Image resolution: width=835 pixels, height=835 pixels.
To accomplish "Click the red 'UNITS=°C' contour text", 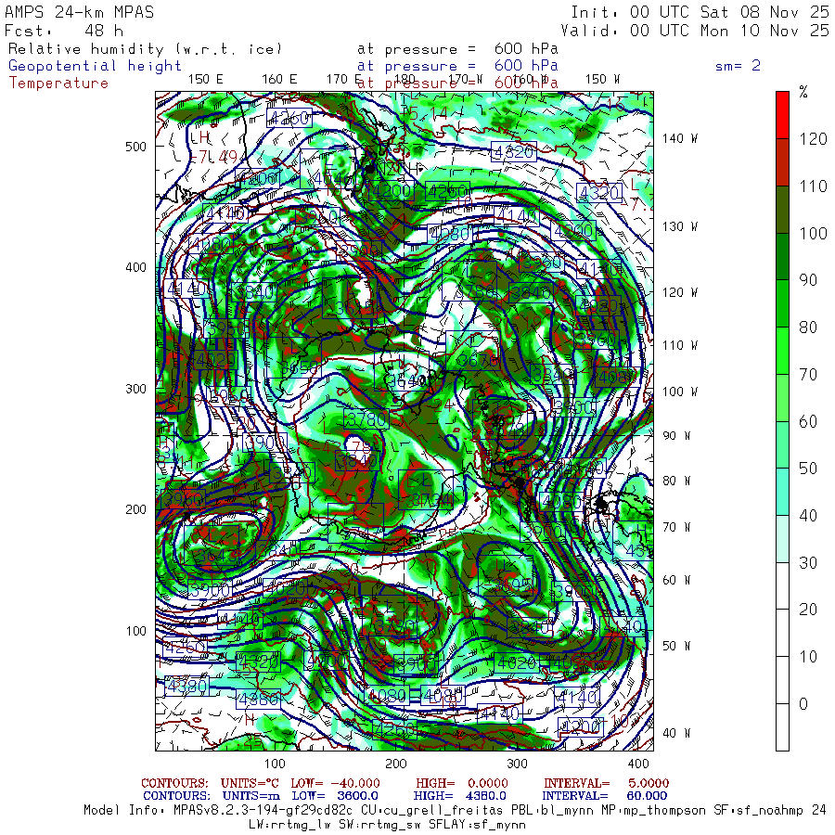I will [250, 783].
